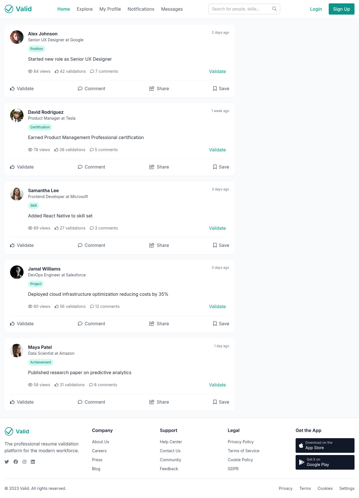The image size is (359, 498).
Task: Open the Help Center link
Action: point(171,442)
